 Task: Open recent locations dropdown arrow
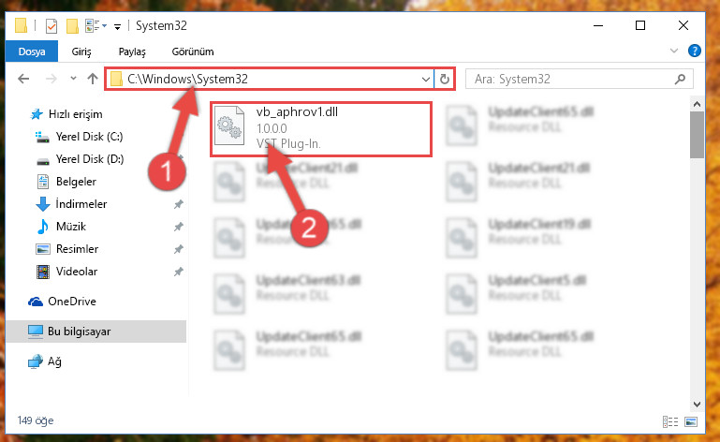tap(73, 79)
